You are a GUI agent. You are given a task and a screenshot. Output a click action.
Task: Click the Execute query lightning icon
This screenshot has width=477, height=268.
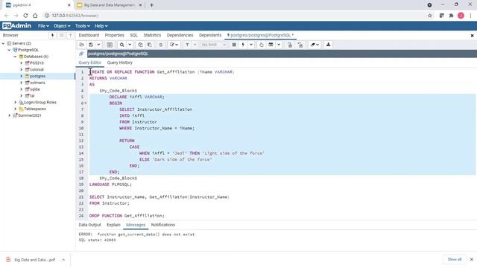pyautogui.click(x=243, y=45)
